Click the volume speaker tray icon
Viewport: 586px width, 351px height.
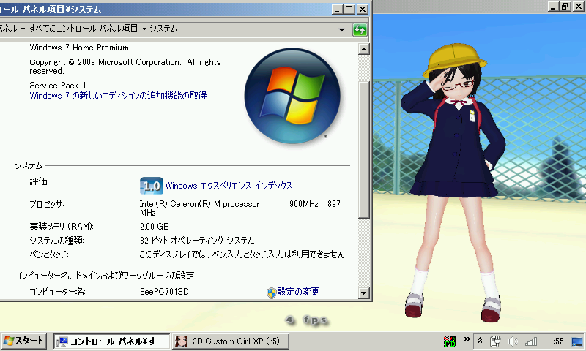[x=513, y=341]
